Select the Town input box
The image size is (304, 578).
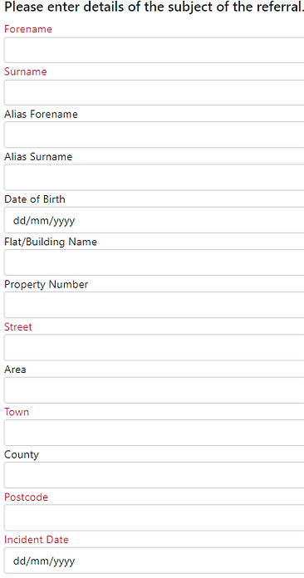point(154,433)
